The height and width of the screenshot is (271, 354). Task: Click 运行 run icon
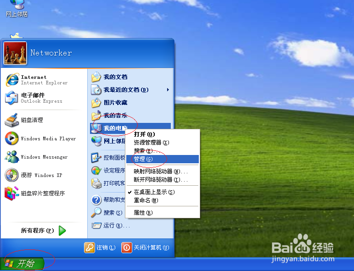point(96,225)
